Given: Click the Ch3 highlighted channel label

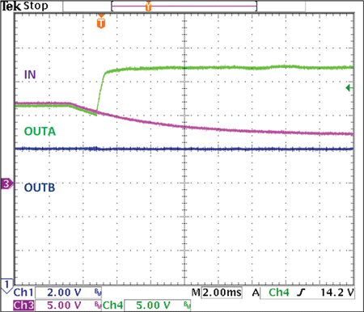Looking at the screenshot, I should click(x=23, y=306).
